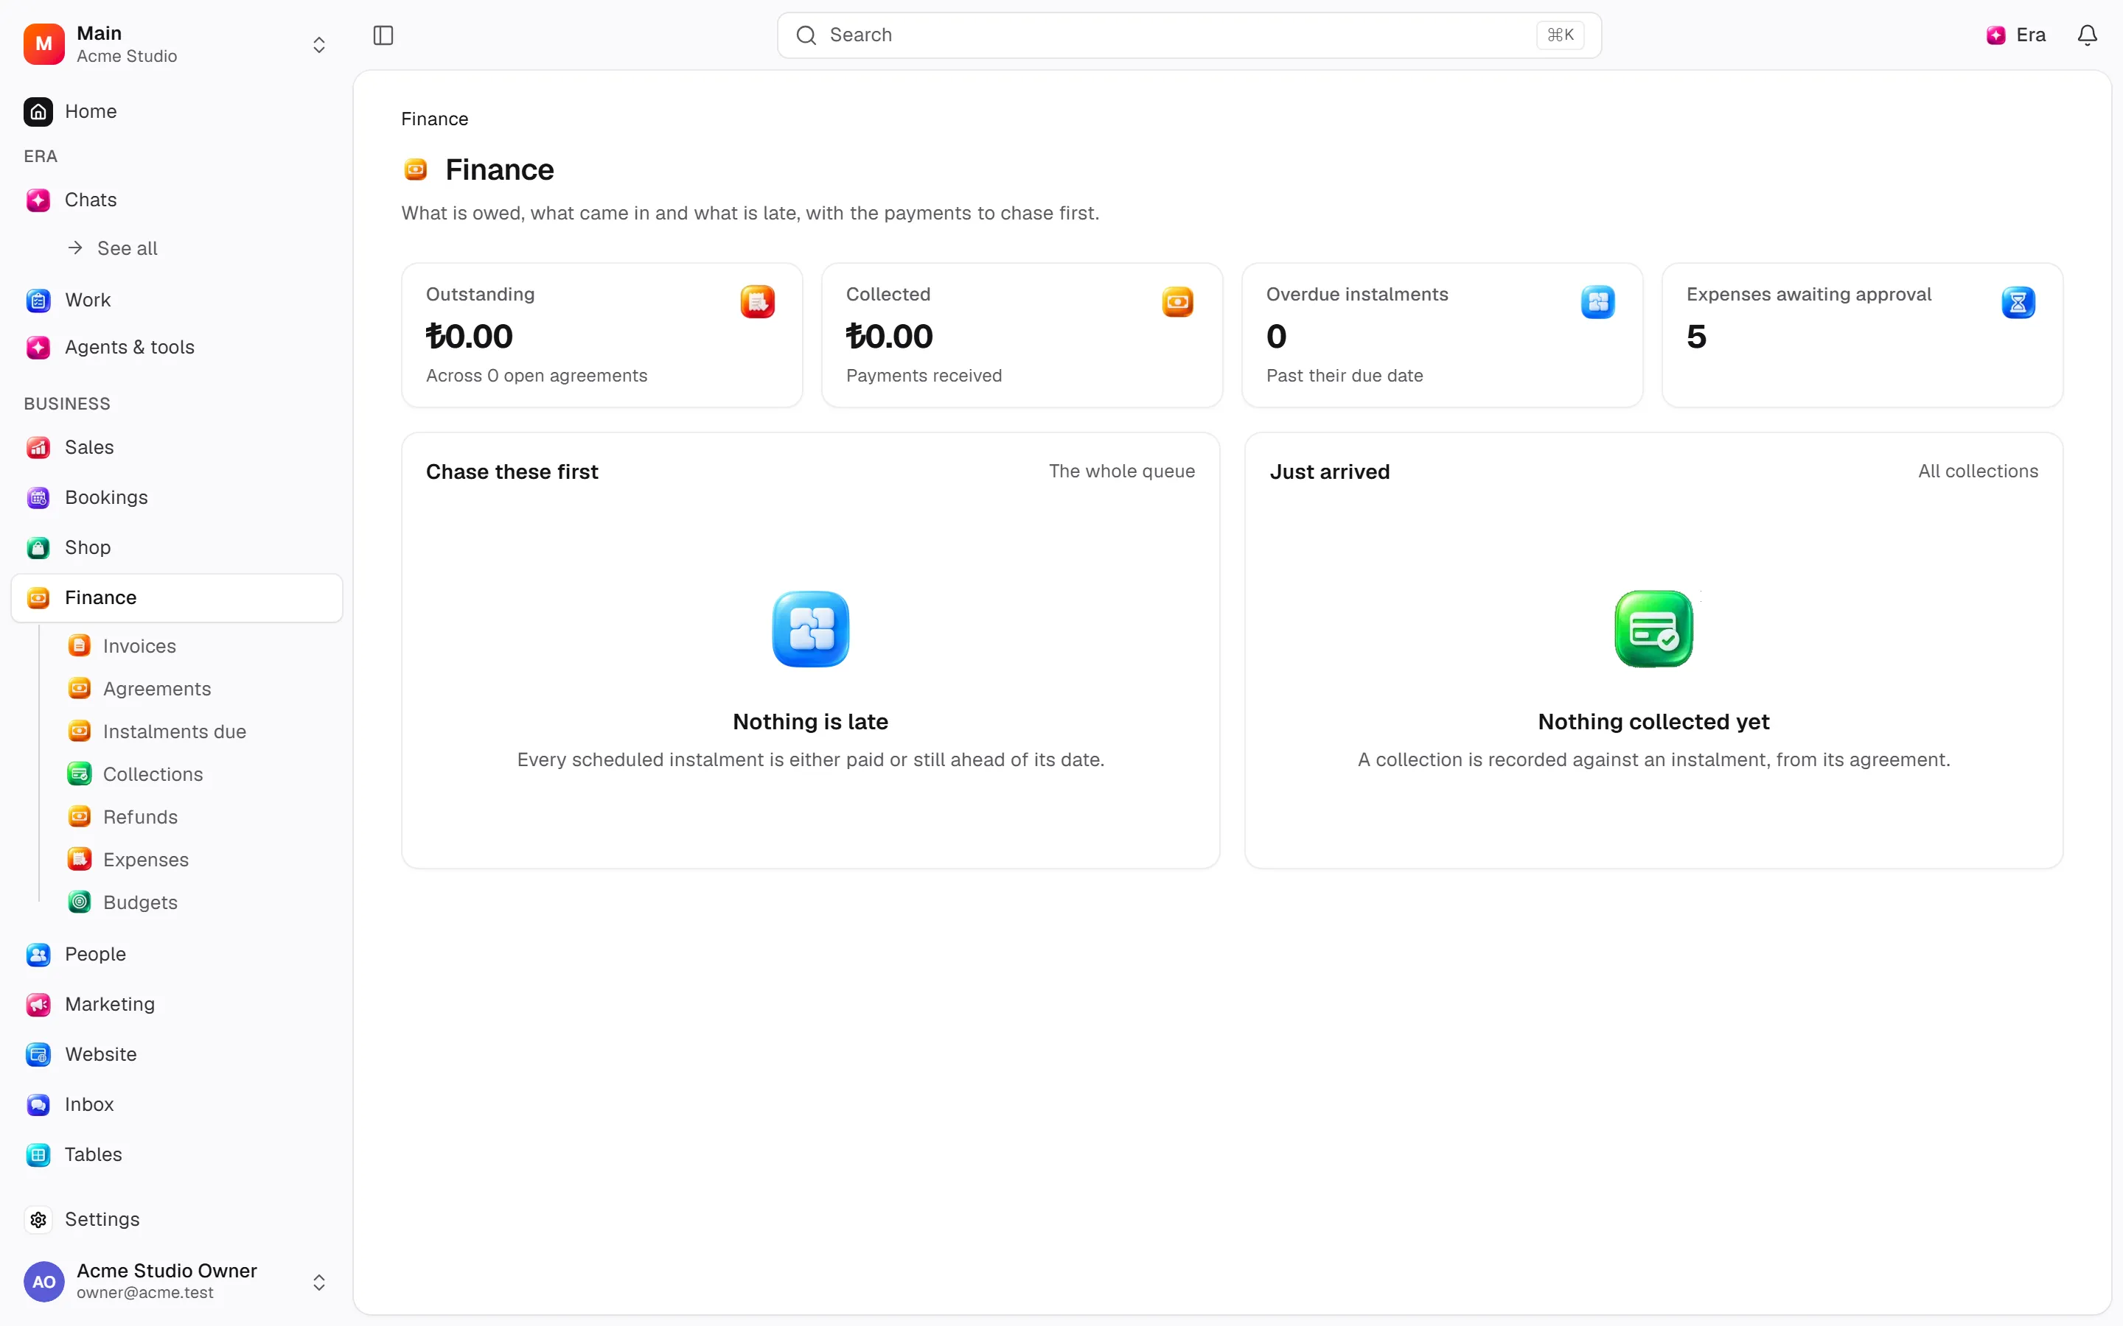Click the Sales sidebar icon
This screenshot has width=2123, height=1326.
click(38, 447)
